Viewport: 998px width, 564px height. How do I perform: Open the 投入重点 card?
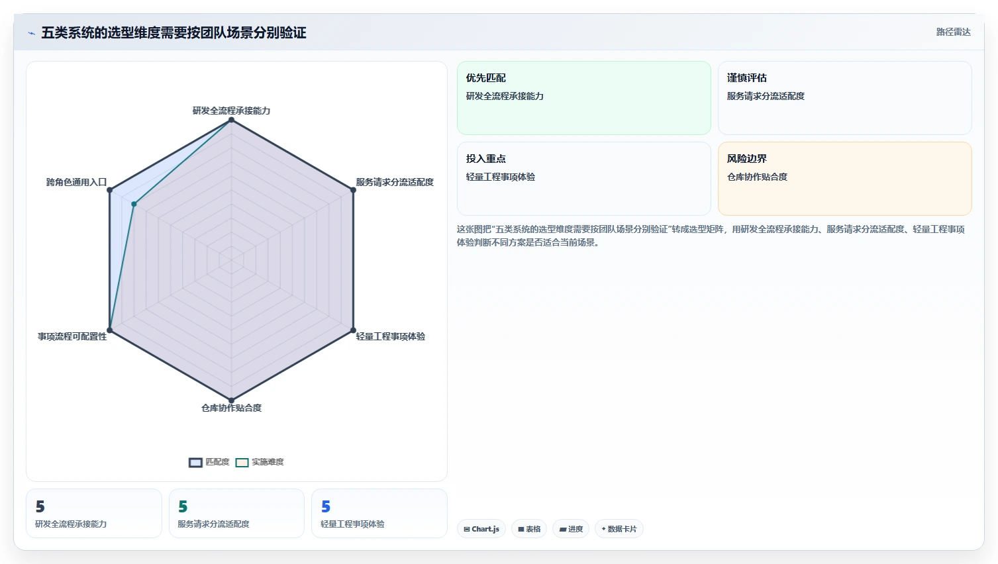point(583,179)
